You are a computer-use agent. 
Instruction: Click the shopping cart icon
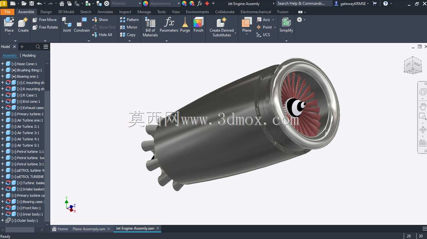375,3
